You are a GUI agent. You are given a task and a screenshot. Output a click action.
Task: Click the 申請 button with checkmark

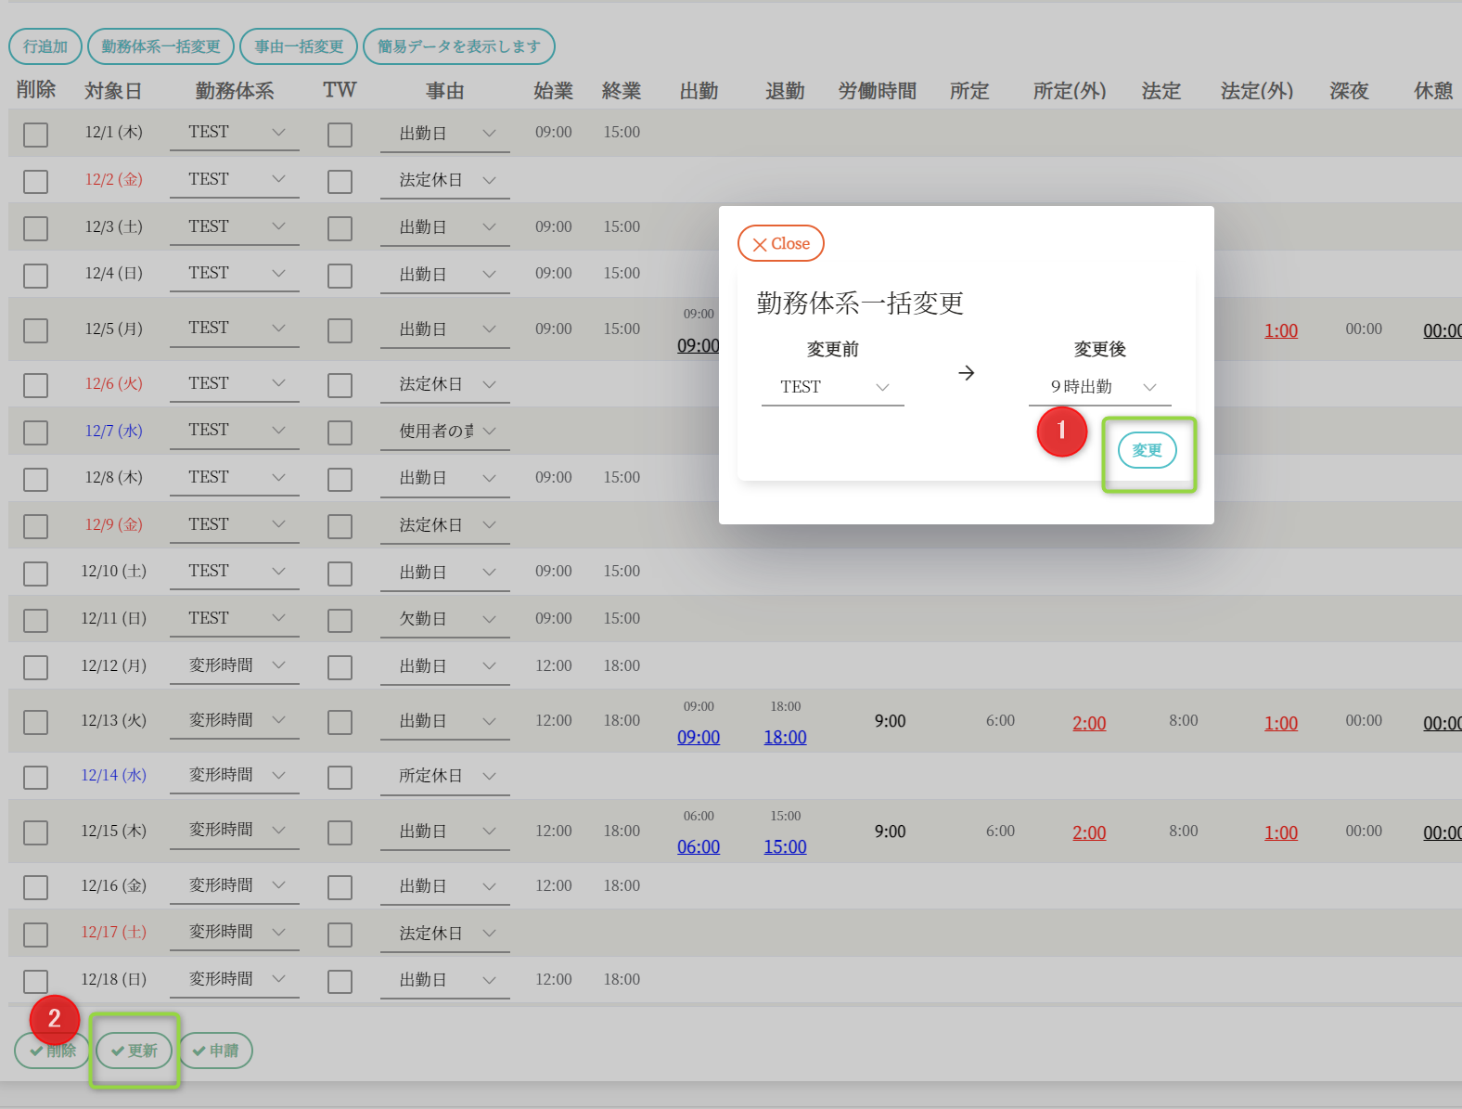215,1051
